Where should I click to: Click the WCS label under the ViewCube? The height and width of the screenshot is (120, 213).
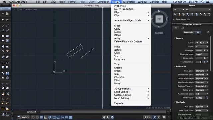click(159, 33)
